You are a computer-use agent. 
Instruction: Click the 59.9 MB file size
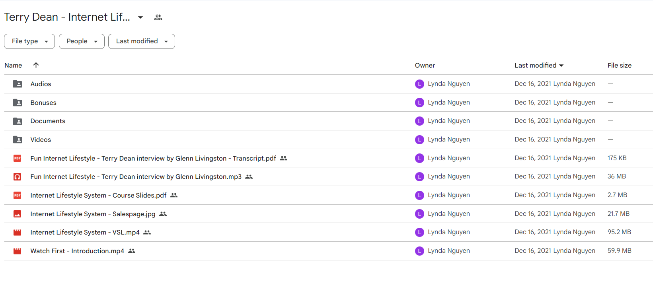619,250
